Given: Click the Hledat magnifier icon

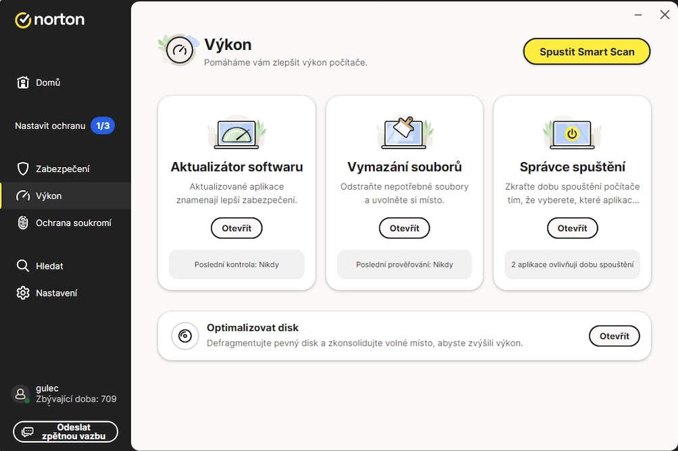Looking at the screenshot, I should coord(23,266).
